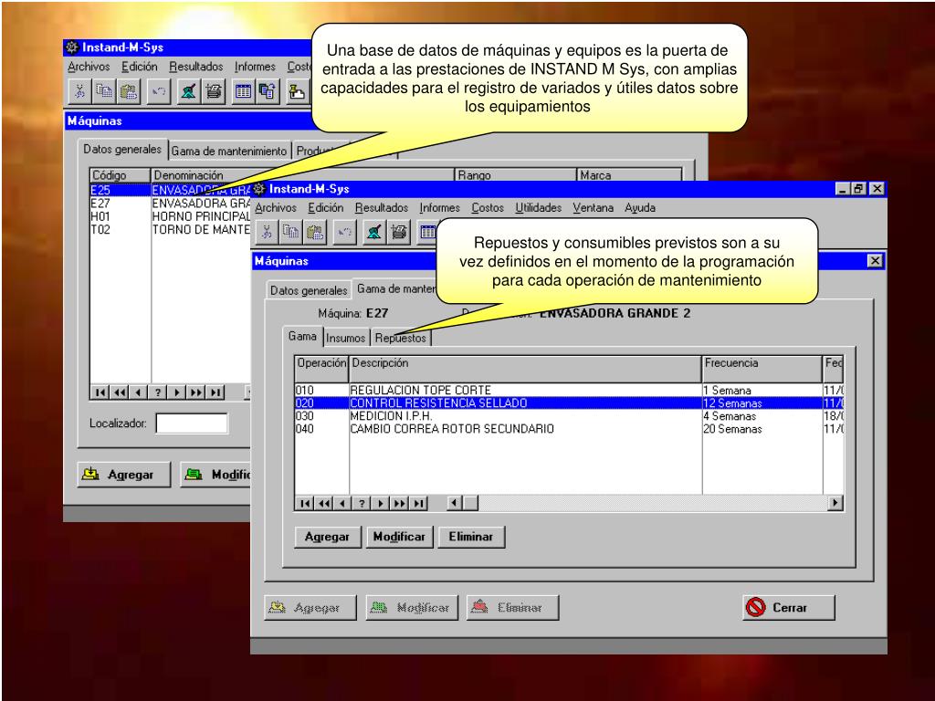Click the green figure icon in the back window toolbar
The image size is (935, 701).
(x=188, y=91)
